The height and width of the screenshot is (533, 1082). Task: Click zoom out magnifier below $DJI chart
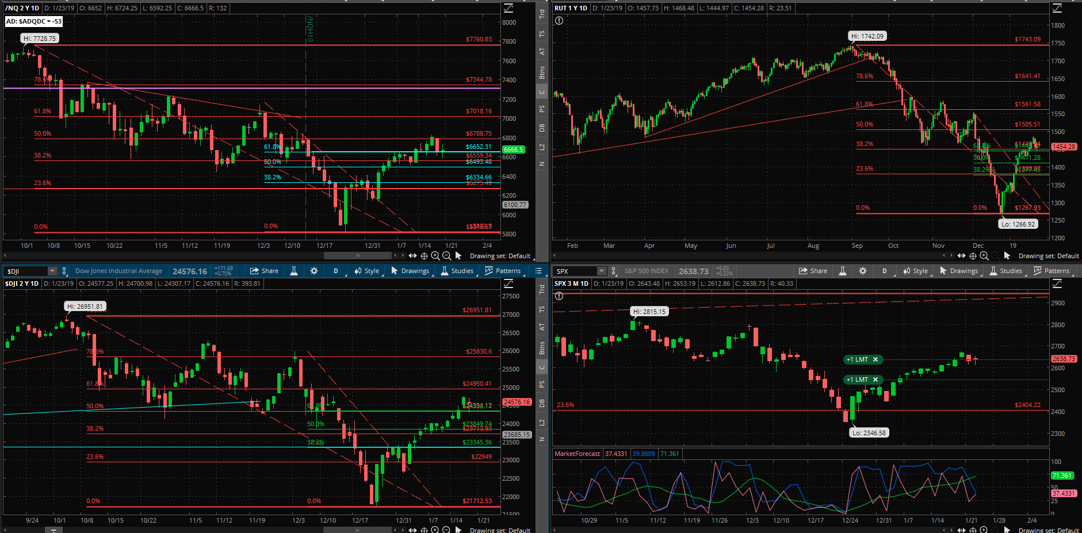[446, 530]
